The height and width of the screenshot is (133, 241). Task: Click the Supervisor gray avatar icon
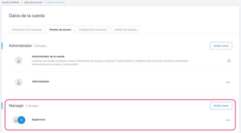(x=15, y=120)
